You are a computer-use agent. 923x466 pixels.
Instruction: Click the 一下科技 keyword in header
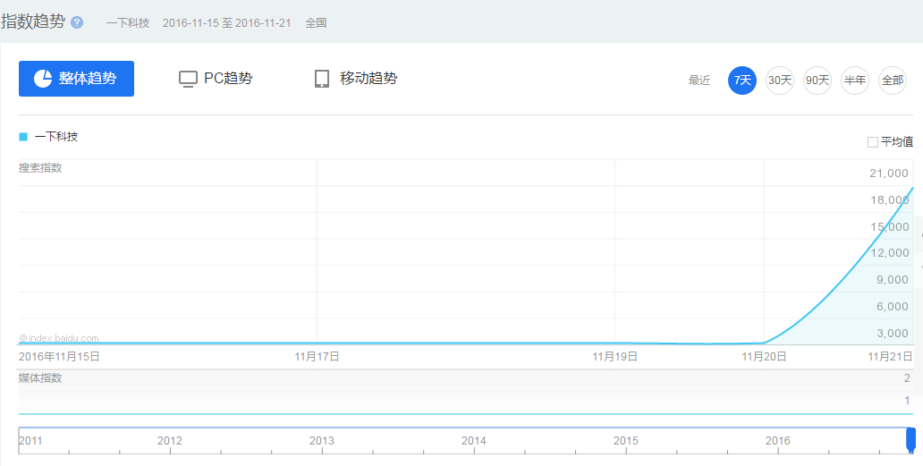coord(128,23)
